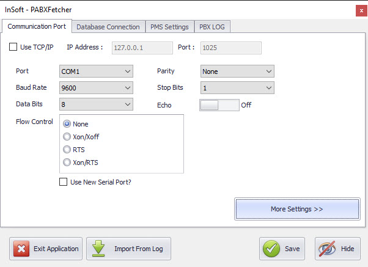
Task: Click the green checkmark Save button
Action: pos(282,249)
